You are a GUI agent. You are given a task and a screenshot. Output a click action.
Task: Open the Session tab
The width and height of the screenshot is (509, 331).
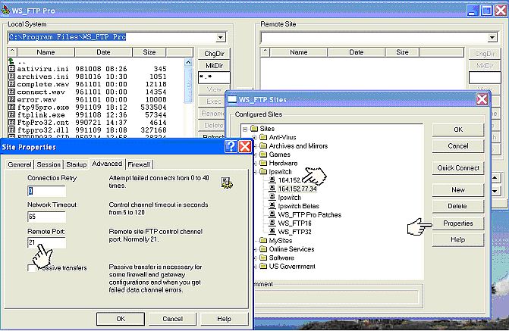[49, 164]
